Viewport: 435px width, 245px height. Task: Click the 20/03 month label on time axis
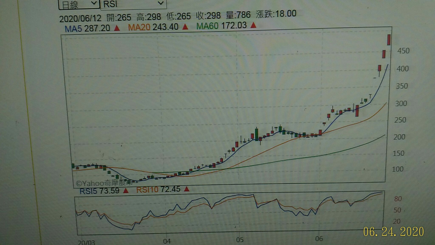coord(86,242)
